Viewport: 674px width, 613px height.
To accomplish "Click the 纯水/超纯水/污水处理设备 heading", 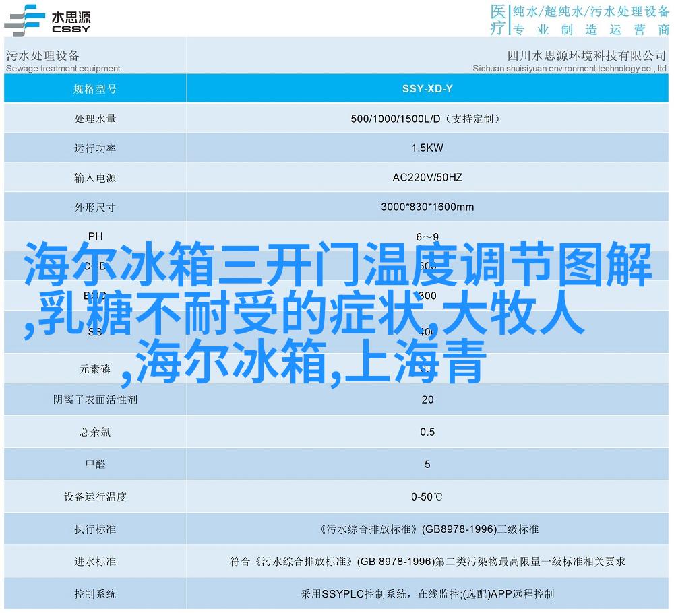I will 591,11.
